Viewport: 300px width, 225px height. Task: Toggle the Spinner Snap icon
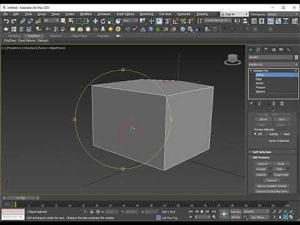tap(191, 21)
